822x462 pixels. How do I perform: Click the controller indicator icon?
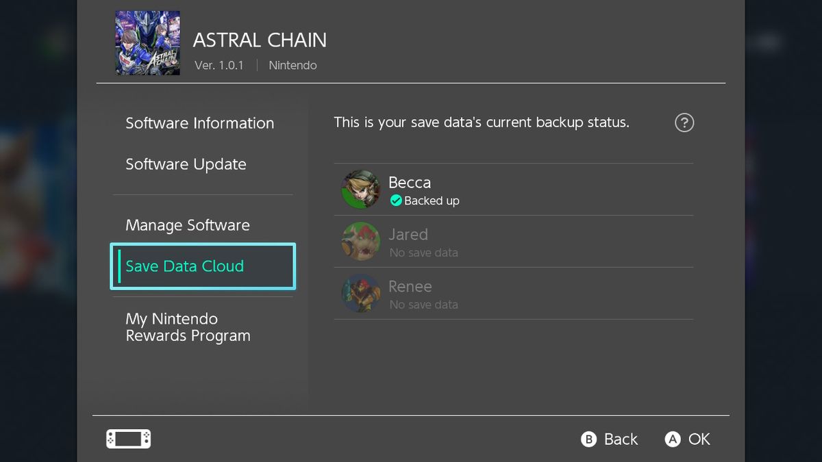coord(128,439)
